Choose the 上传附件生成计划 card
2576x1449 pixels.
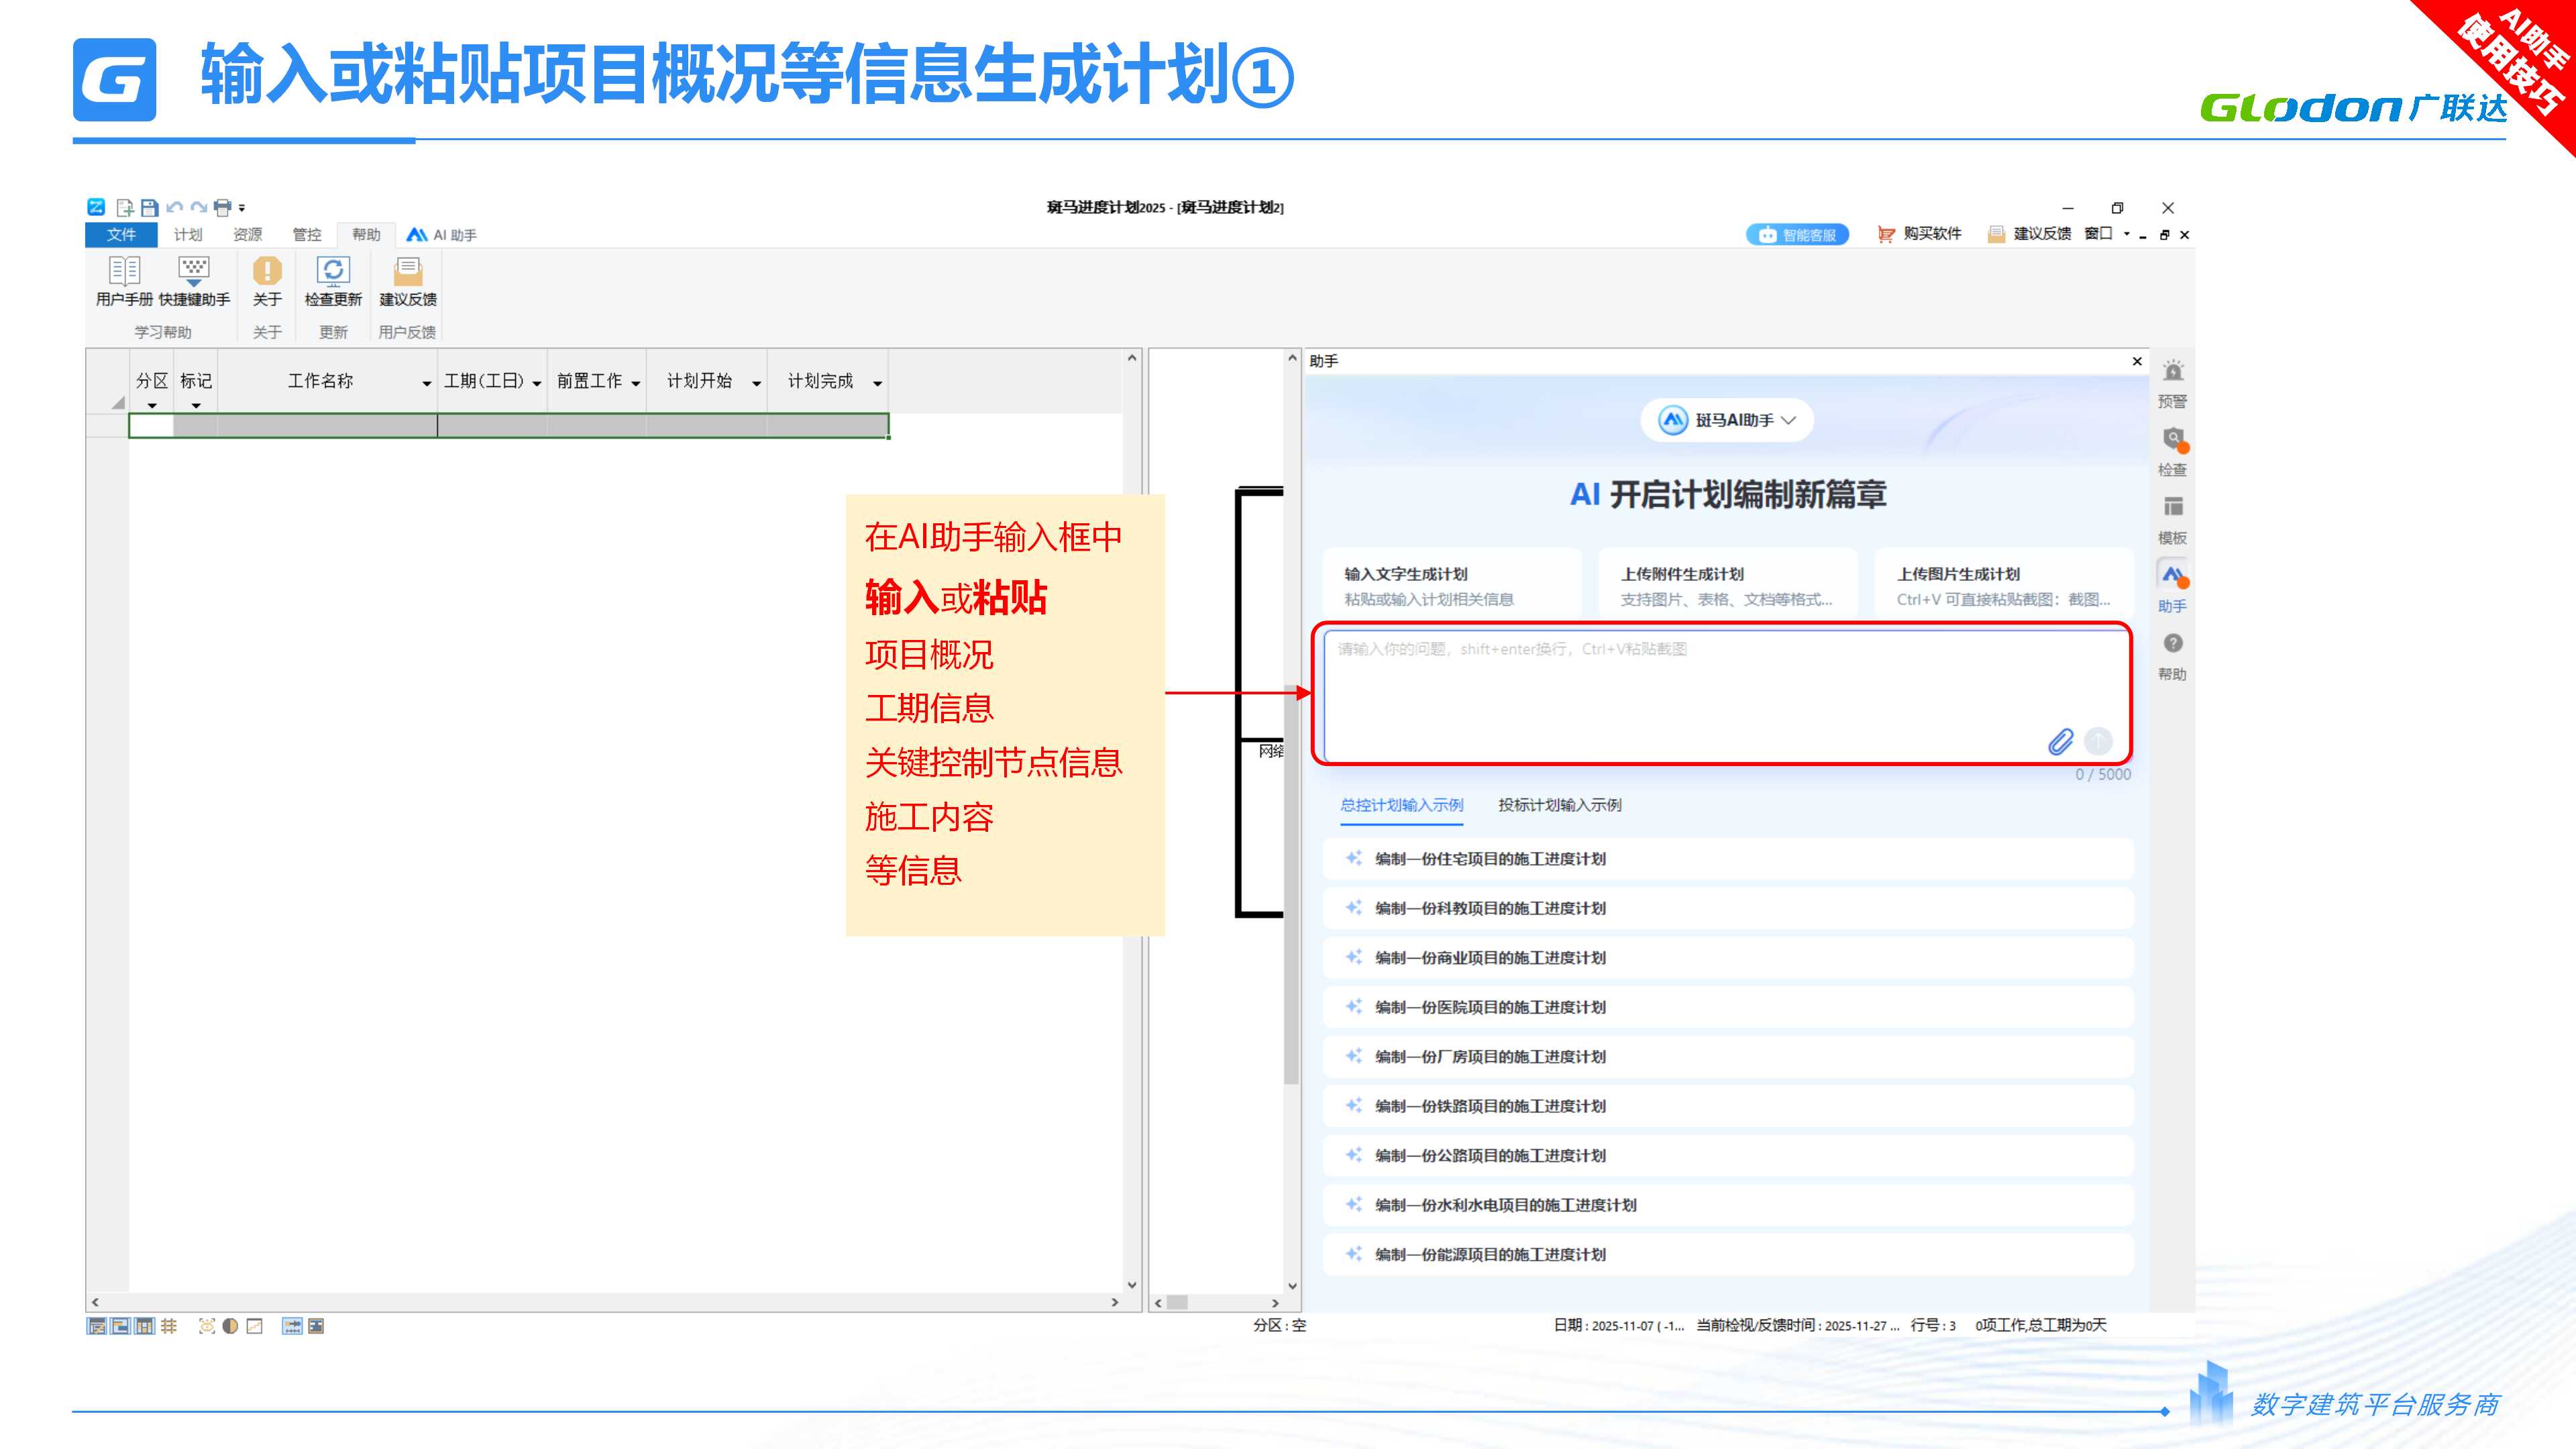click(x=1727, y=586)
